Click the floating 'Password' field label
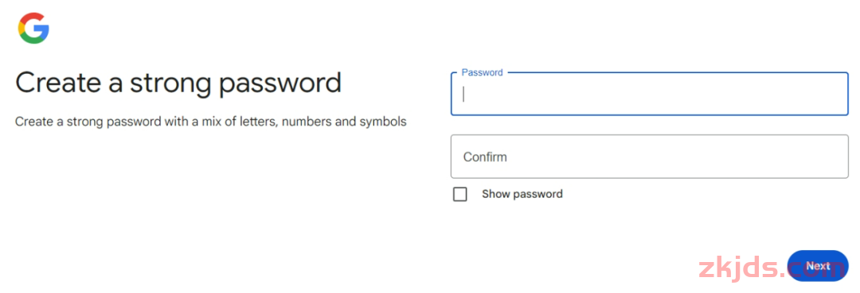 [x=482, y=72]
